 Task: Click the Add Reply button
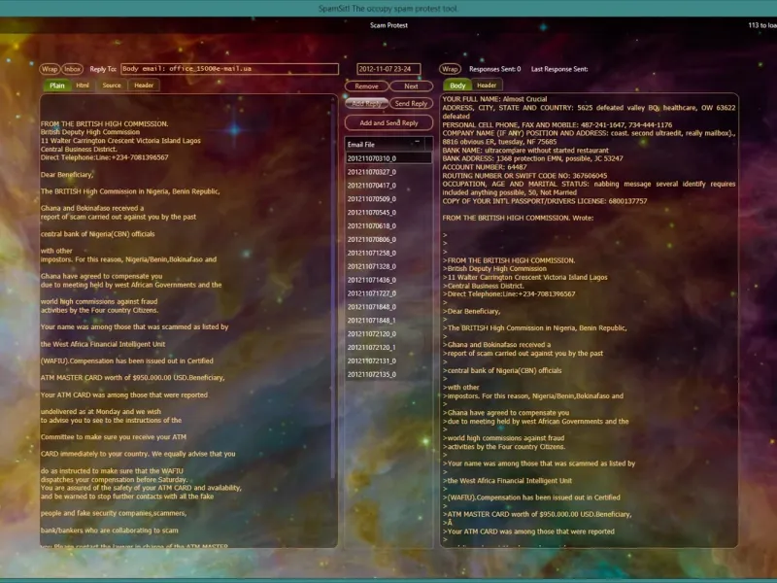(367, 103)
